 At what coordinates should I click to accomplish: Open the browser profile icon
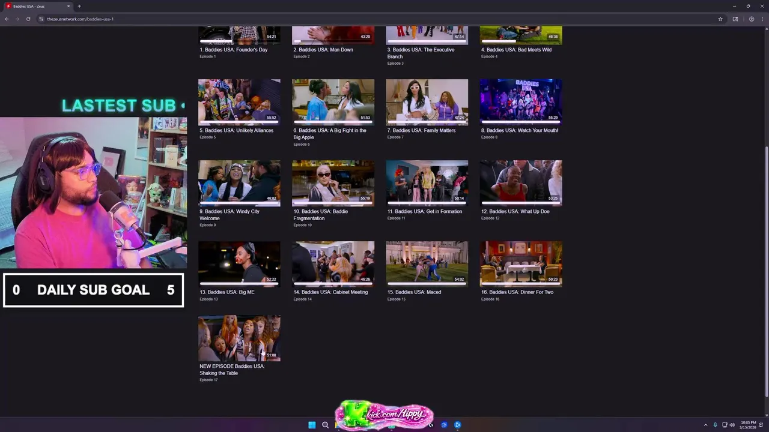[751, 19]
